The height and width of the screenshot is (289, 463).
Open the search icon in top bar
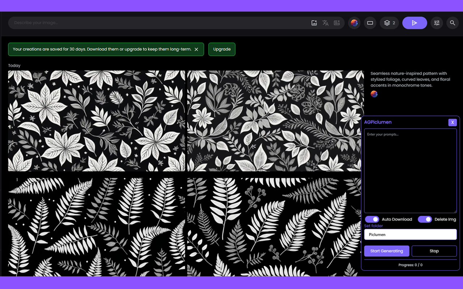point(453,23)
